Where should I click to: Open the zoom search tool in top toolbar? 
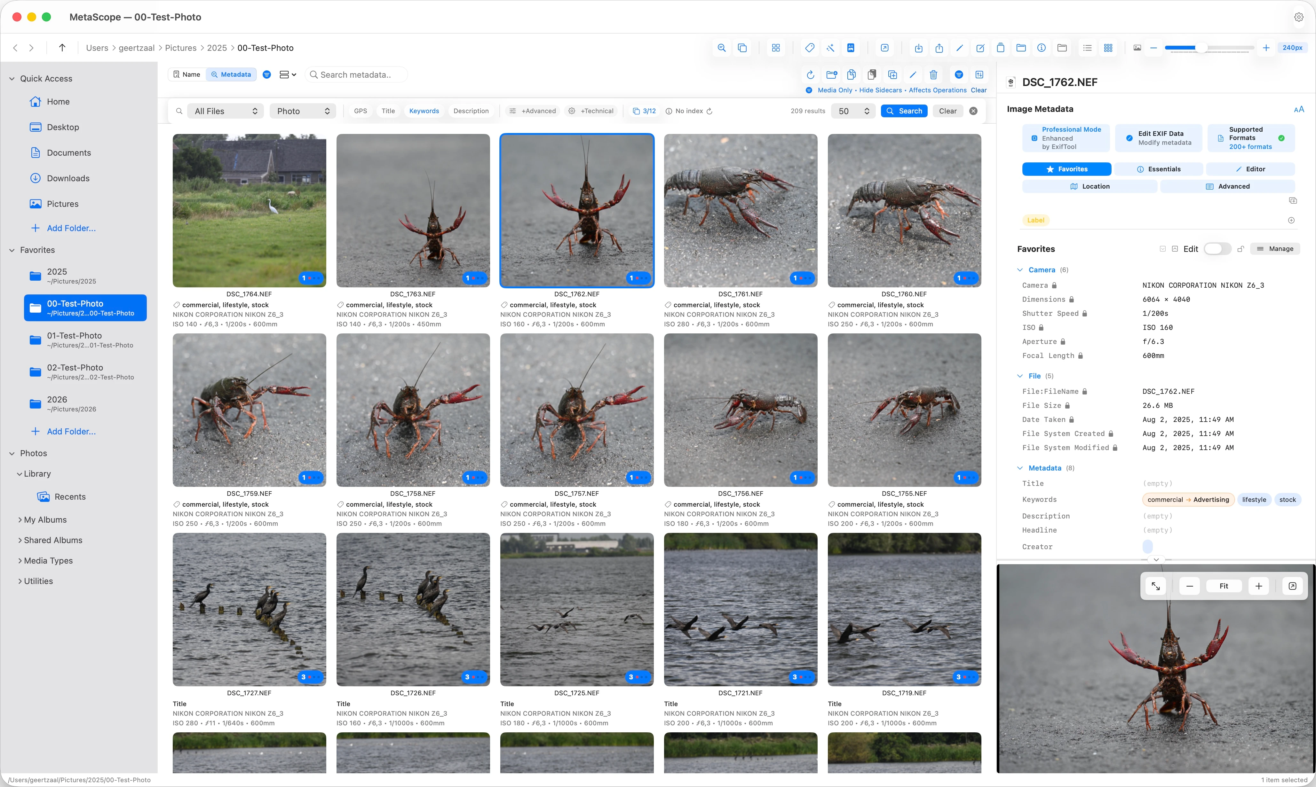click(x=722, y=48)
